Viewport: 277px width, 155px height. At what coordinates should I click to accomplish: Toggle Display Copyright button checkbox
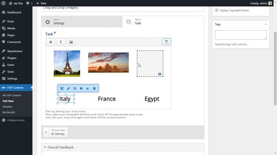pos(216,10)
